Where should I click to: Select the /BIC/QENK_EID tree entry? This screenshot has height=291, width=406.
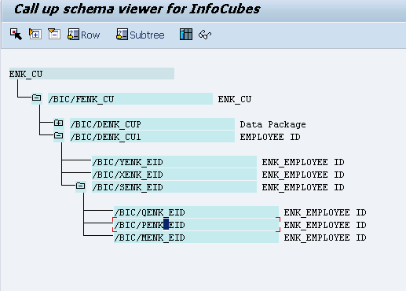pos(196,212)
